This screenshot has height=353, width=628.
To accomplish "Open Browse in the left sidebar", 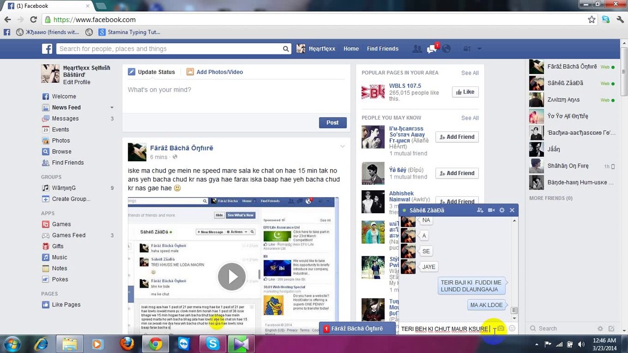I will coord(62,151).
